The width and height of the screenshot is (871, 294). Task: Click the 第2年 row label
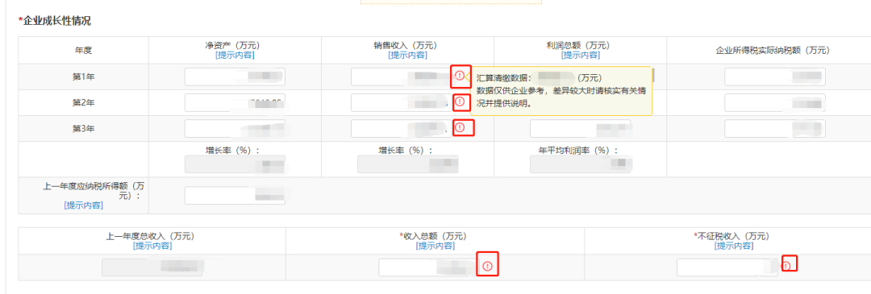coord(83,102)
